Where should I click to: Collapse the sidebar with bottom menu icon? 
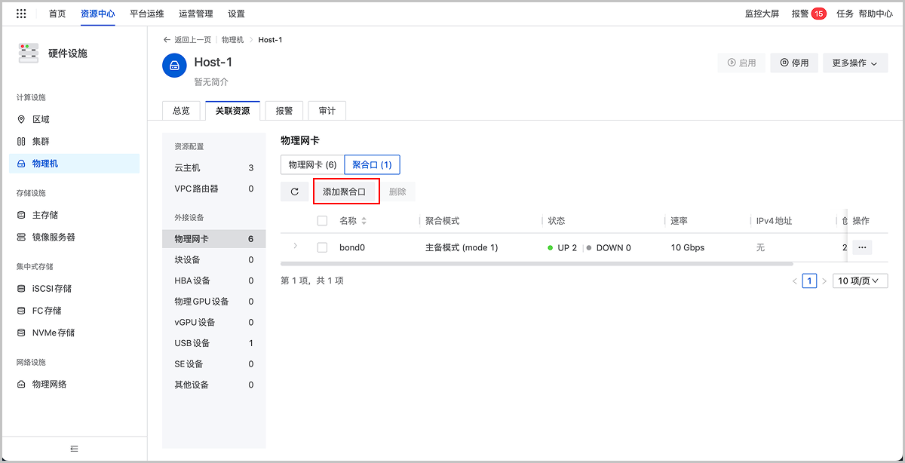coord(74,449)
